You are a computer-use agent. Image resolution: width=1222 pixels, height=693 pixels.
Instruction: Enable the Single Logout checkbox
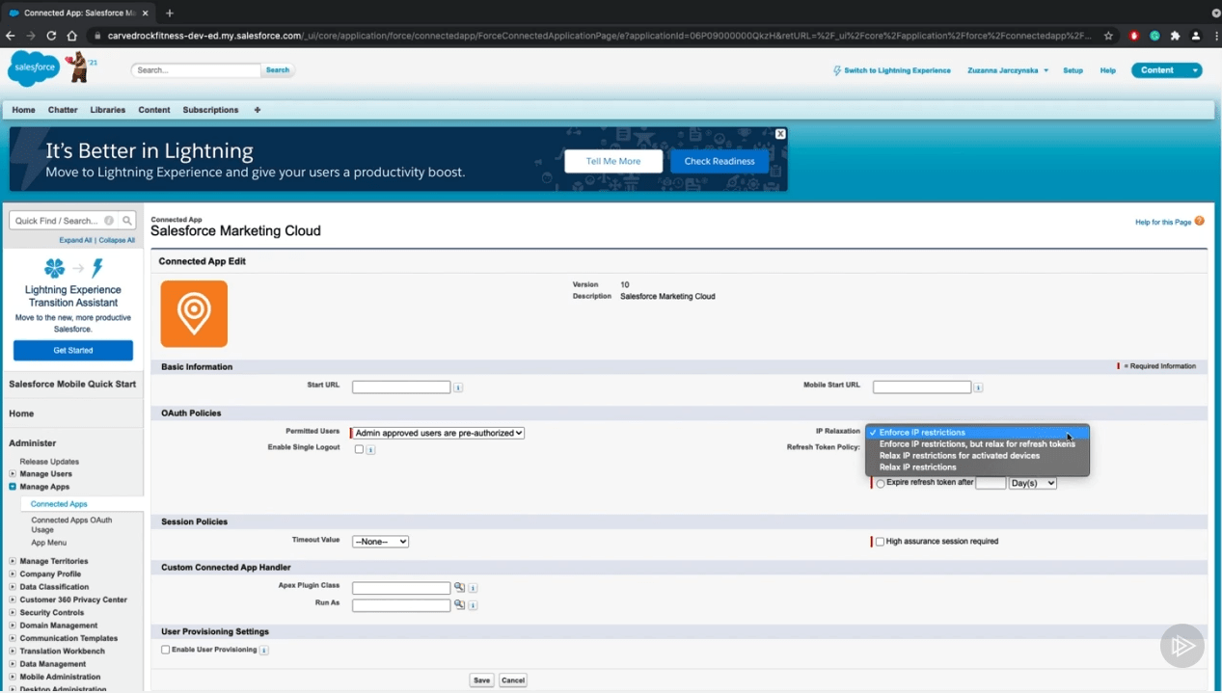tap(359, 449)
